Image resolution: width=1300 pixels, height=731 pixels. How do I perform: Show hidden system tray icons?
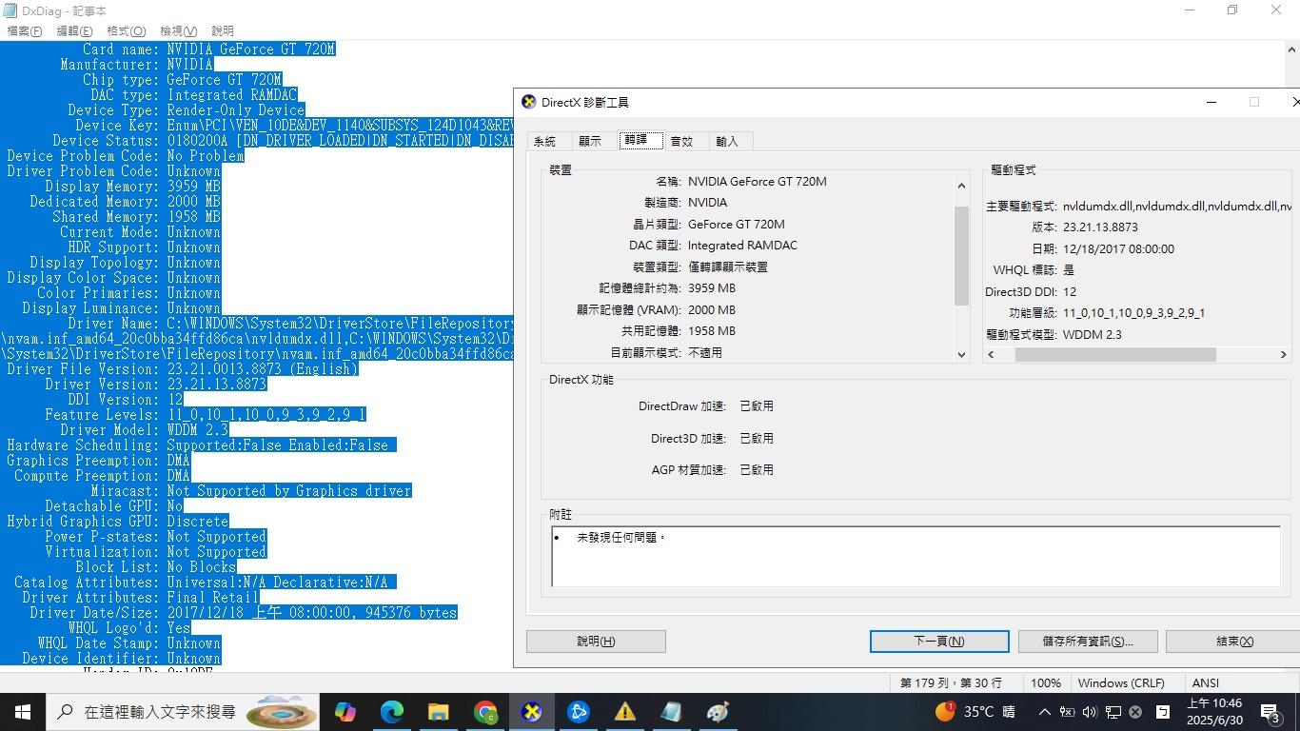[x=1044, y=712]
